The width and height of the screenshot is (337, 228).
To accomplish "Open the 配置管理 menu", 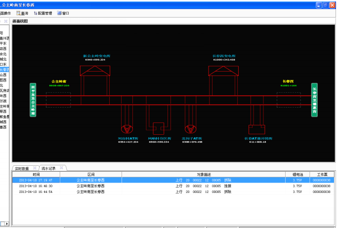I will 42,13.
